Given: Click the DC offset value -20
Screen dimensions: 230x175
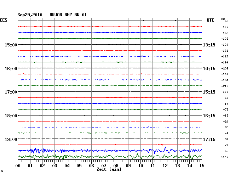Looking at the screenshot, I should pos(226,122).
